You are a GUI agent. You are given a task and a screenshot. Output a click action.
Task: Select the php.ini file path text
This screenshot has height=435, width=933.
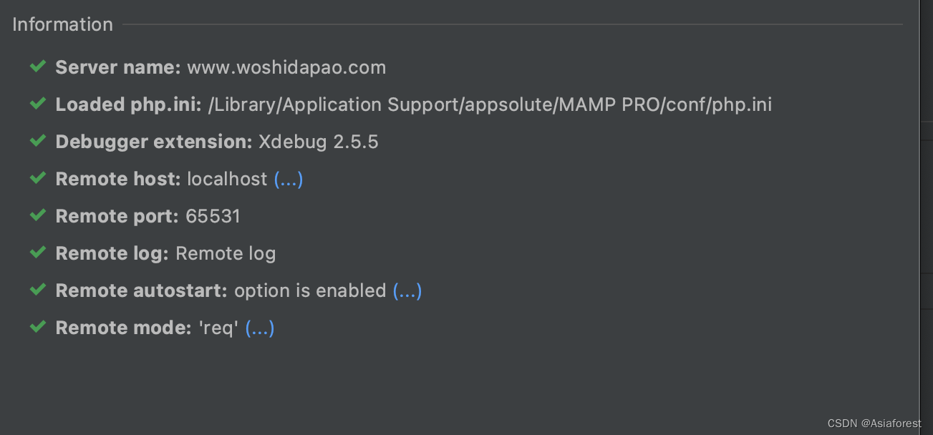point(489,104)
